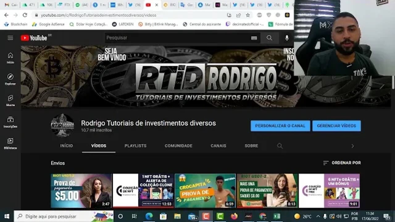Image resolution: width=395 pixels, height=222 pixels.
Task: Bookmark this page with the star icon
Action: click(248, 15)
